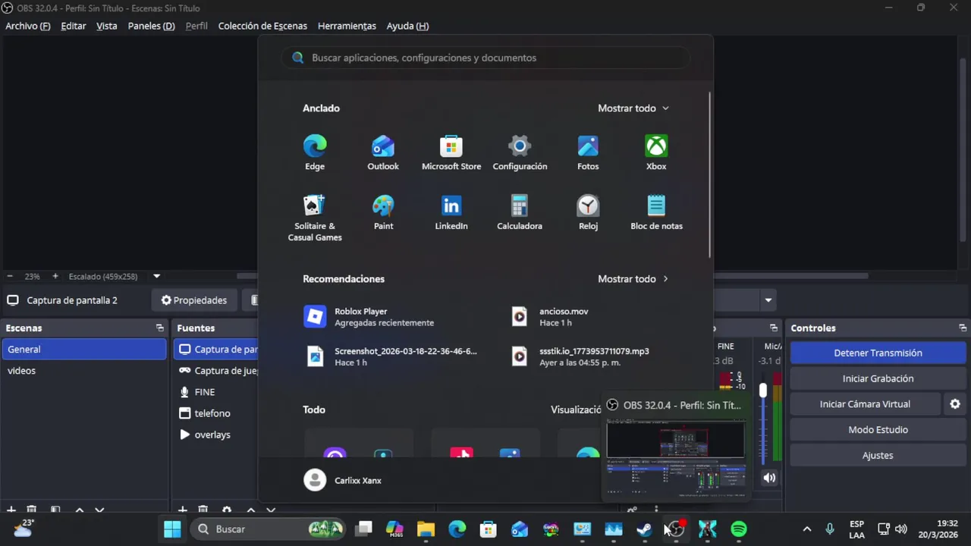The width and height of the screenshot is (971, 546).
Task: Undock the Escenas panel
Action: click(159, 328)
